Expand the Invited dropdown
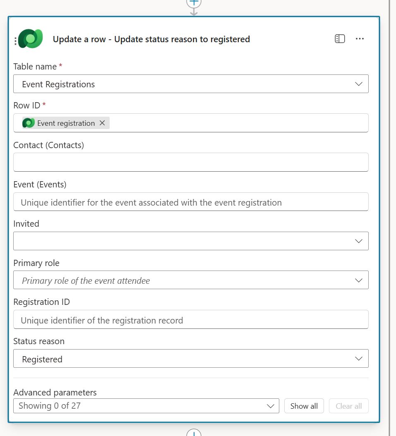Viewport: 396px width, 436px height. [358, 240]
